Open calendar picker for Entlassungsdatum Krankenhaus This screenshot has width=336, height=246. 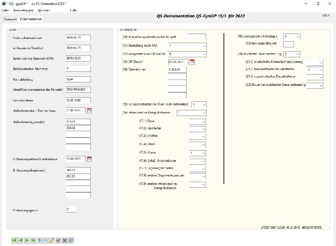[x=89, y=159]
